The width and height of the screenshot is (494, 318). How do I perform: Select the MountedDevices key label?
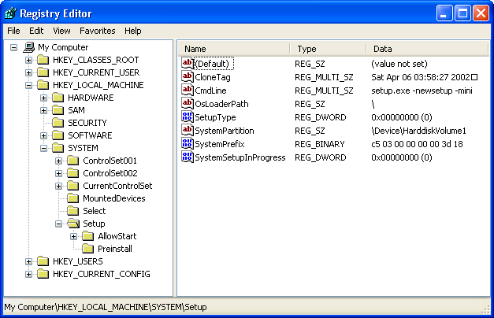(114, 198)
